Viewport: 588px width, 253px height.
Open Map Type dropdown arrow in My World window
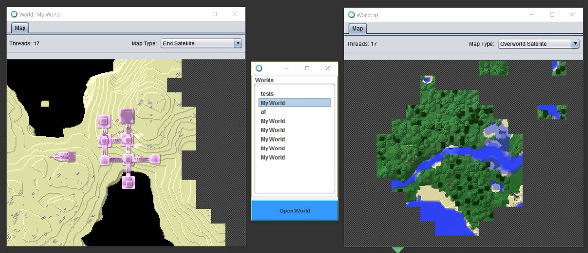238,43
